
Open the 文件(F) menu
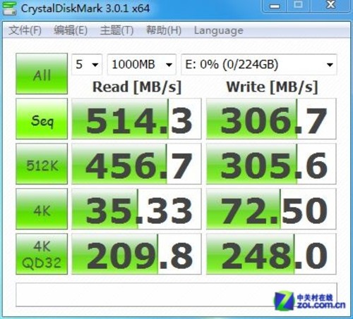click(x=25, y=30)
